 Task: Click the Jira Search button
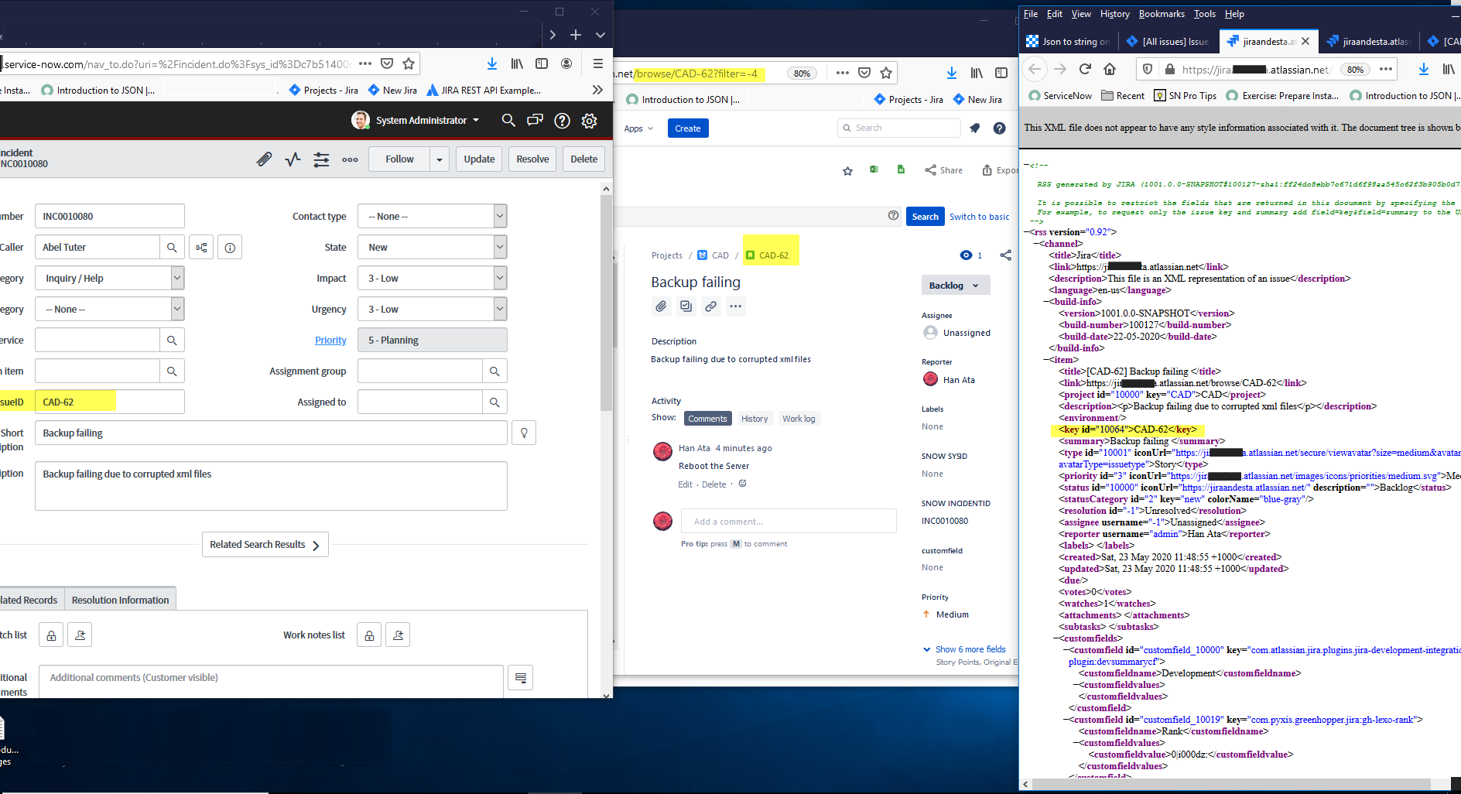click(925, 217)
